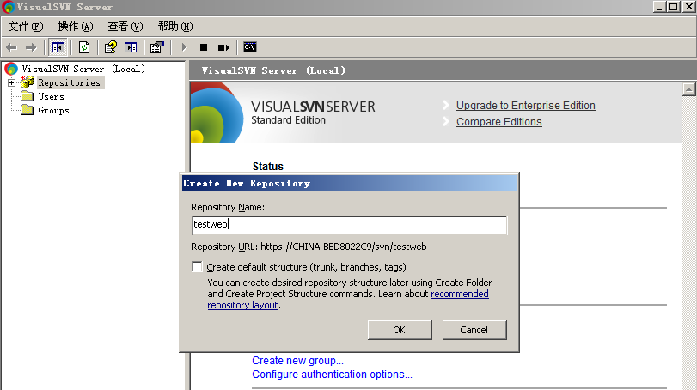Click the Groups tree label
This screenshot has width=697, height=390.
coord(54,110)
